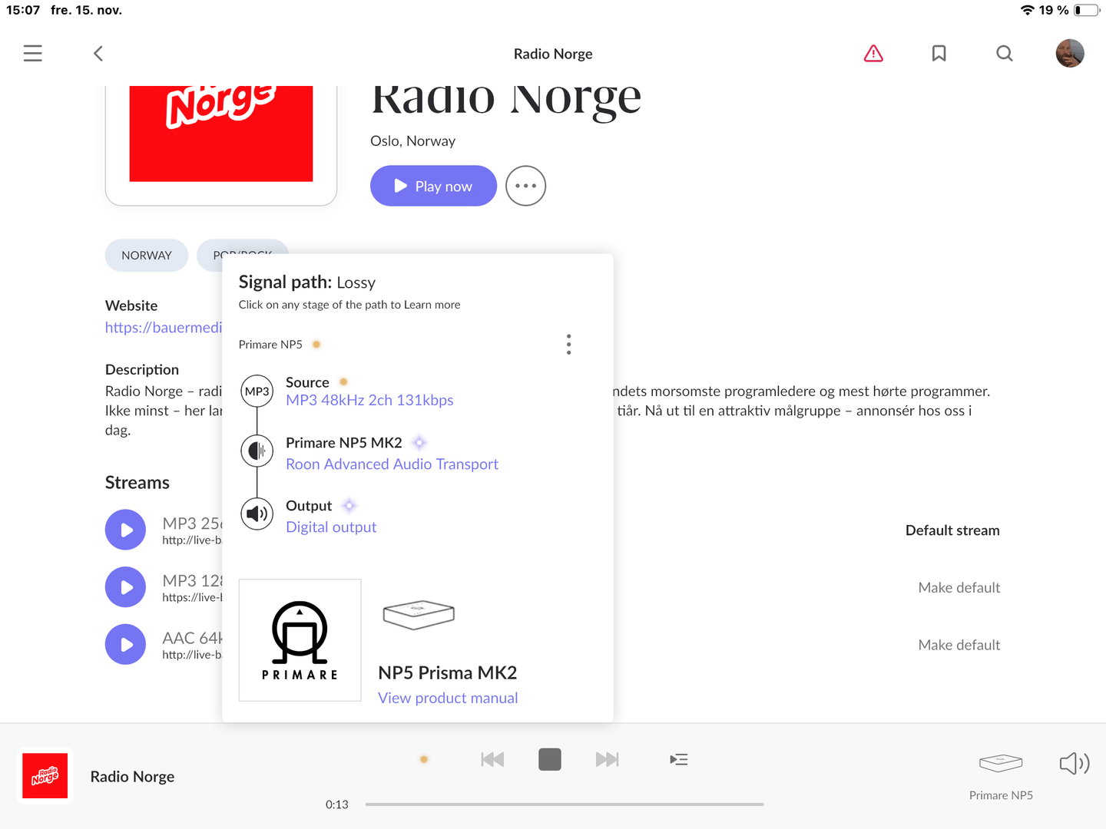Open the play queue icon
The image size is (1106, 829).
point(678,760)
